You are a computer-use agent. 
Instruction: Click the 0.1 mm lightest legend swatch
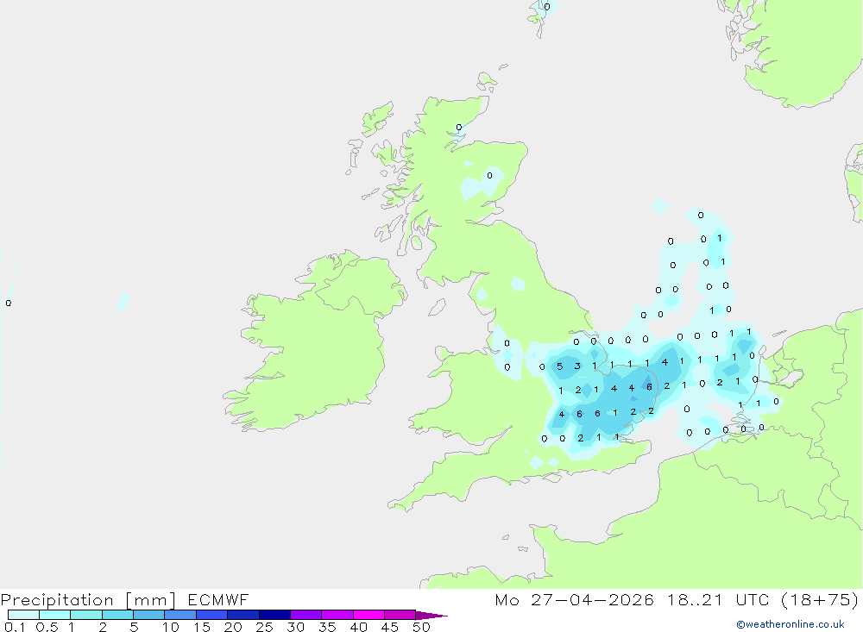[23, 615]
